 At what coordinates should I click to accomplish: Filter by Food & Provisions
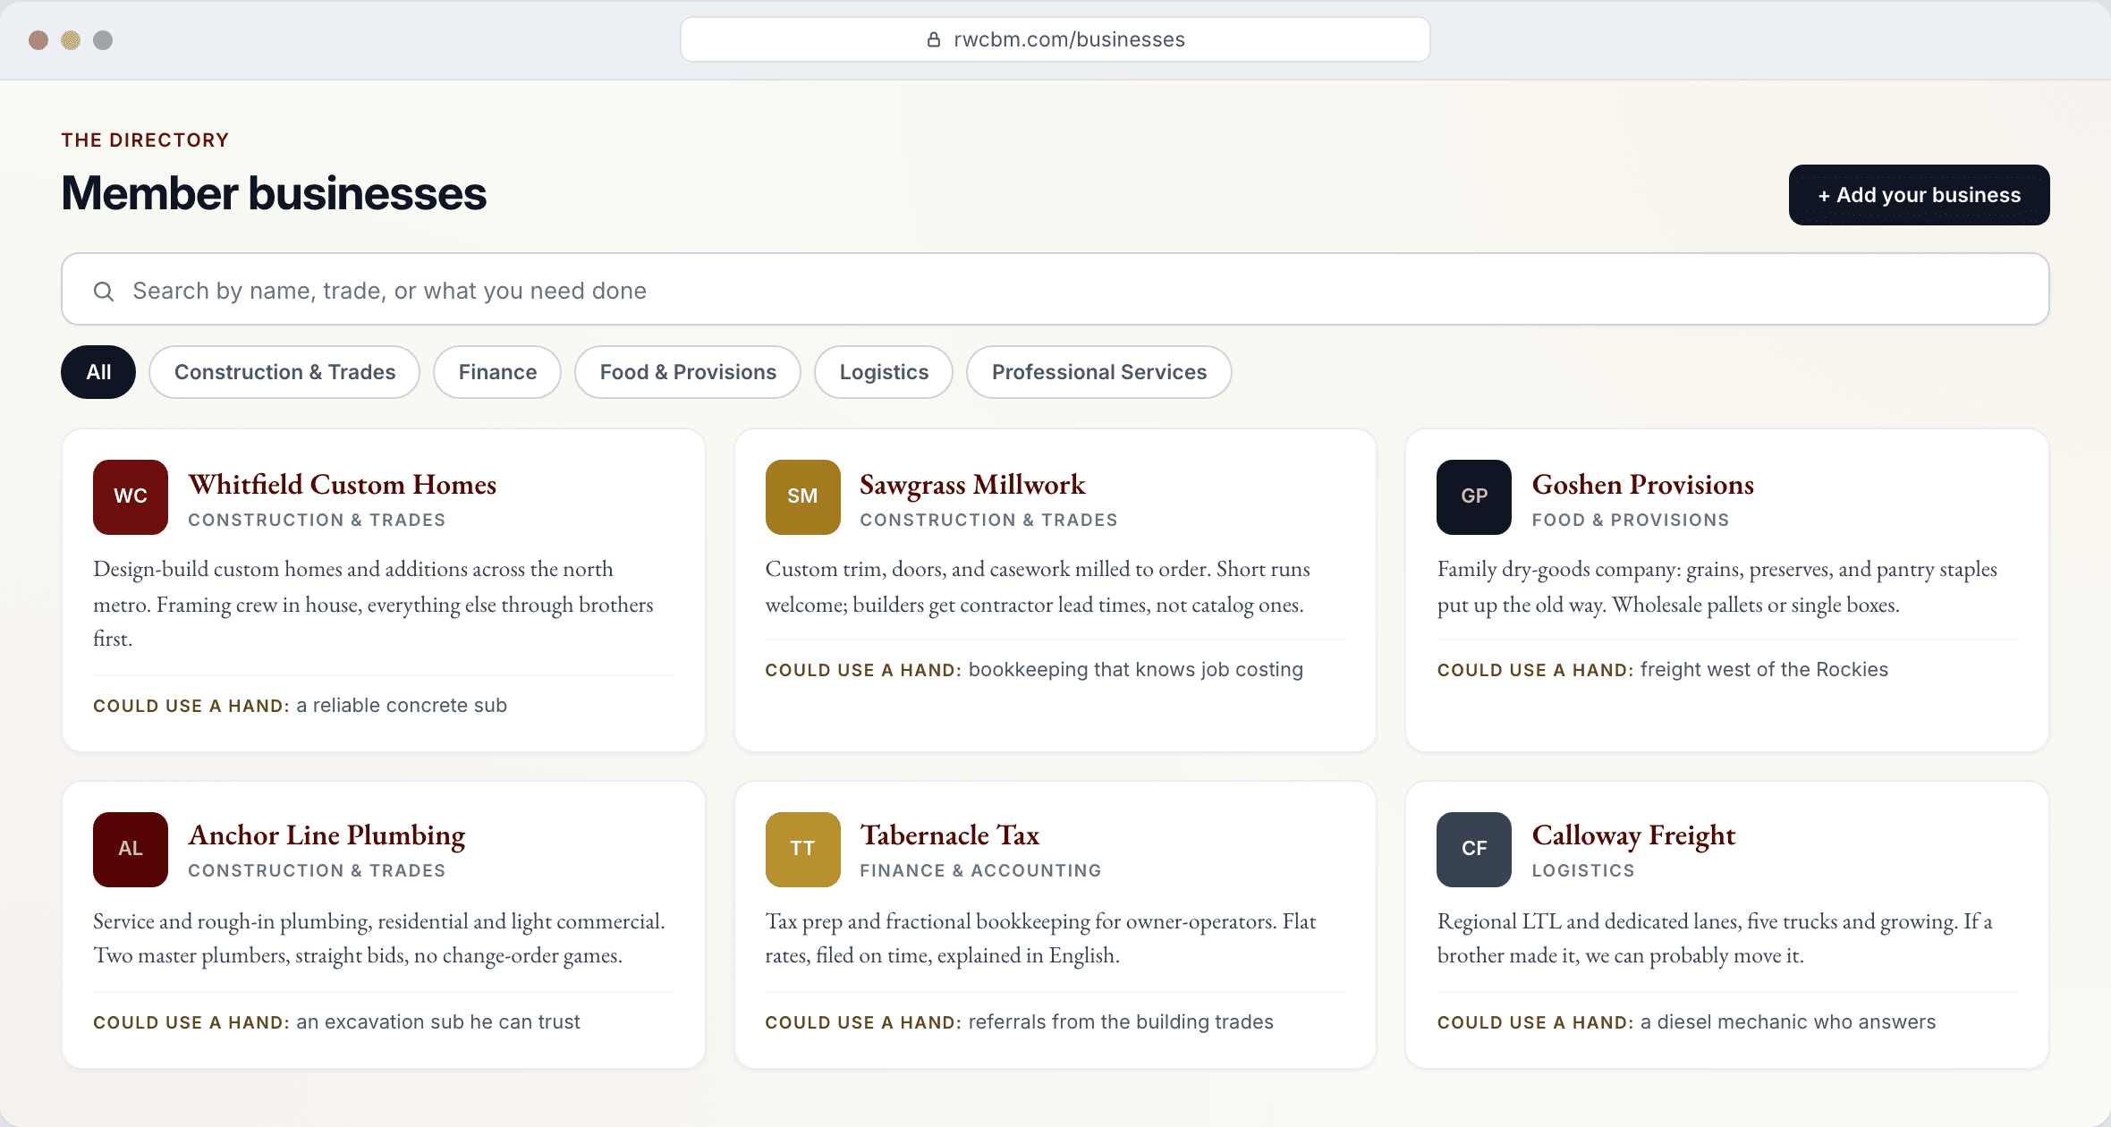[688, 372]
